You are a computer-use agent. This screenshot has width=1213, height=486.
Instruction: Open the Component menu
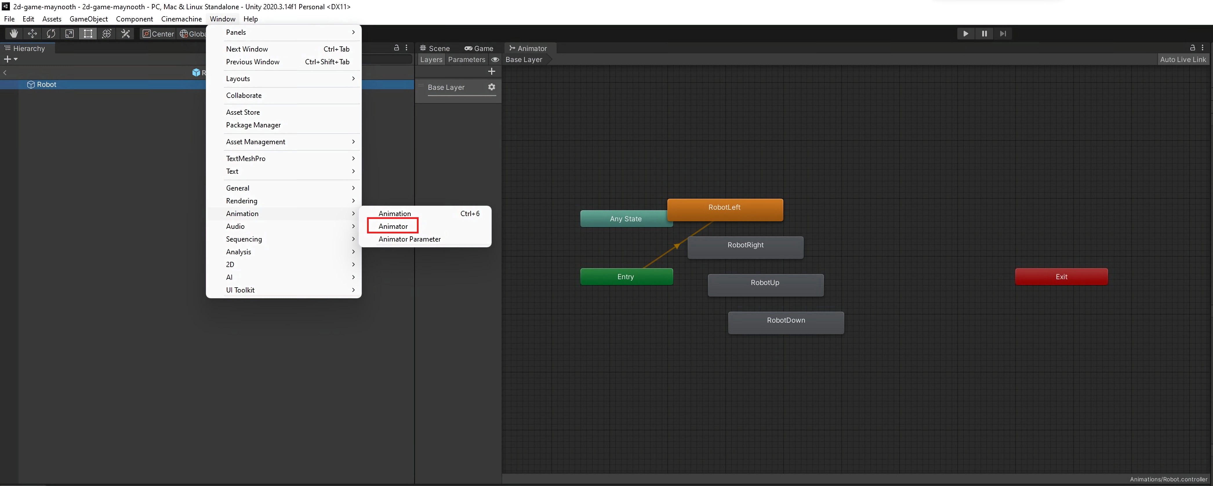click(x=134, y=19)
